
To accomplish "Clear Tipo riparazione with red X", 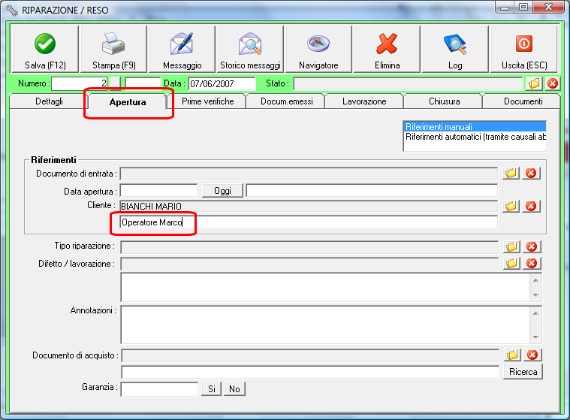I will pos(532,246).
